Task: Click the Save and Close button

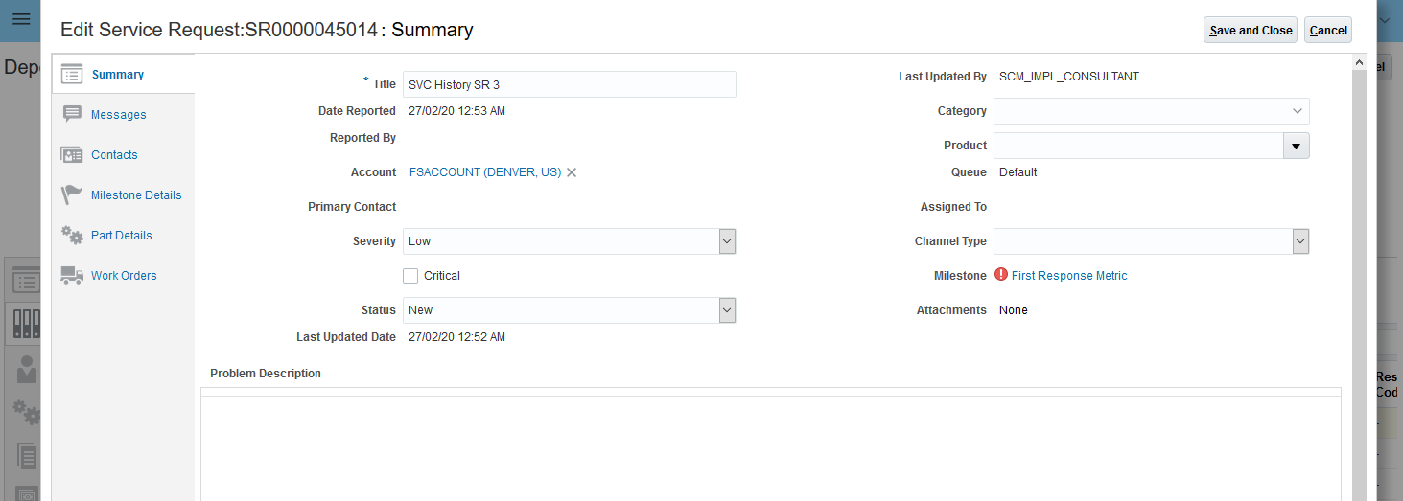Action: [1250, 31]
